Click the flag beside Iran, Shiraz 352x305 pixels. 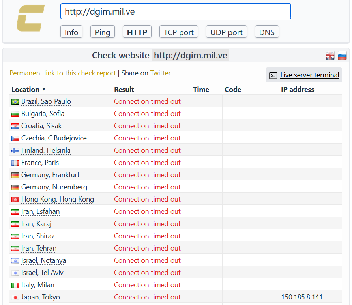pyautogui.click(x=15, y=236)
